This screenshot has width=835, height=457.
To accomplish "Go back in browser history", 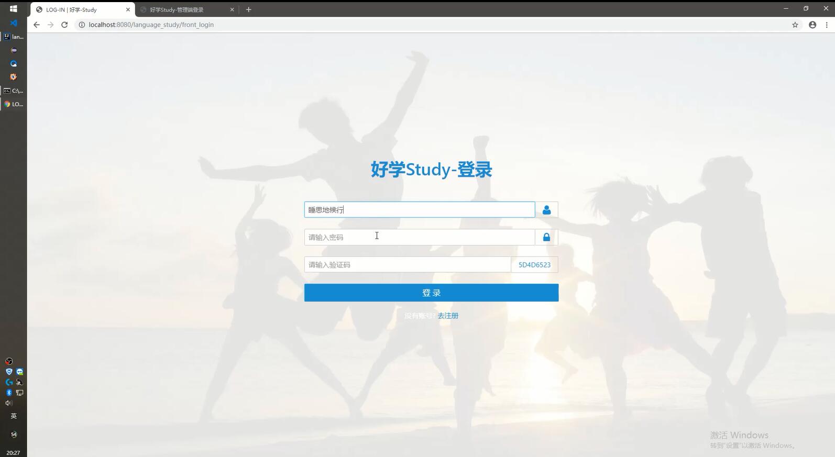I will [36, 25].
